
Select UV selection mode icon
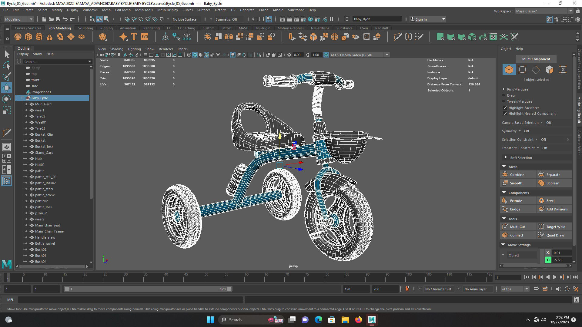[563, 70]
